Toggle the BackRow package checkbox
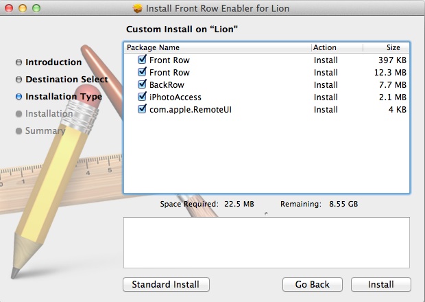Screen dimensions: 425x302 point(142,84)
